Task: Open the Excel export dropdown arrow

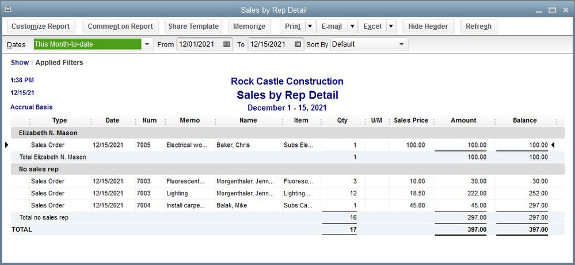Action: pyautogui.click(x=391, y=26)
